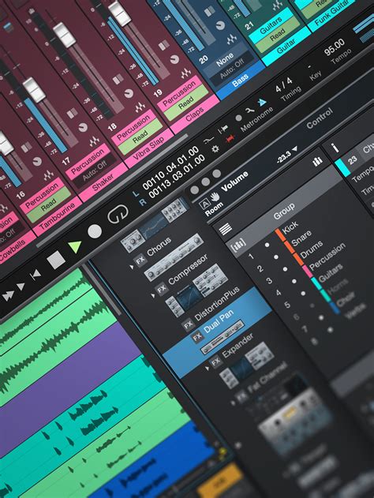Click the Vibra Slap channel name

point(148,147)
